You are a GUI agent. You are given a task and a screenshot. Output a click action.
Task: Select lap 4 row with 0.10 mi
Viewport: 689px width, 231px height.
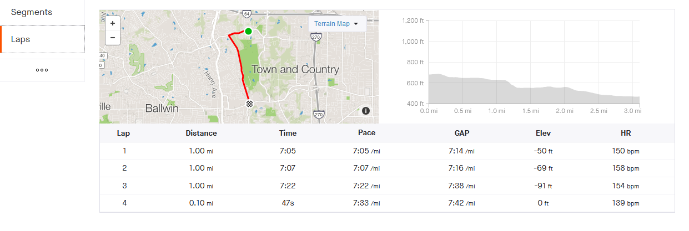pyautogui.click(x=387, y=203)
